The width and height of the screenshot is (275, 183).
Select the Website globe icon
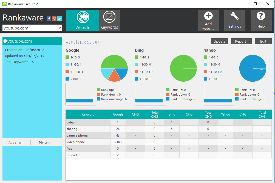click(x=83, y=17)
